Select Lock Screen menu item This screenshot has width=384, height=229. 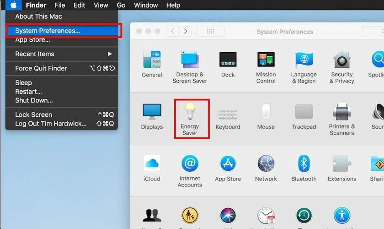point(62,114)
